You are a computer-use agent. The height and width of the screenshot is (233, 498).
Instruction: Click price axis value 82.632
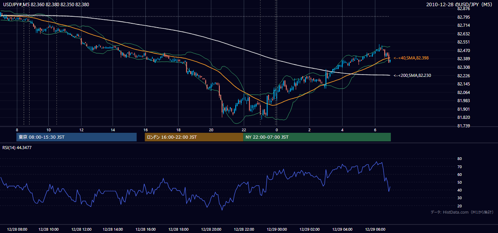click(x=463, y=34)
